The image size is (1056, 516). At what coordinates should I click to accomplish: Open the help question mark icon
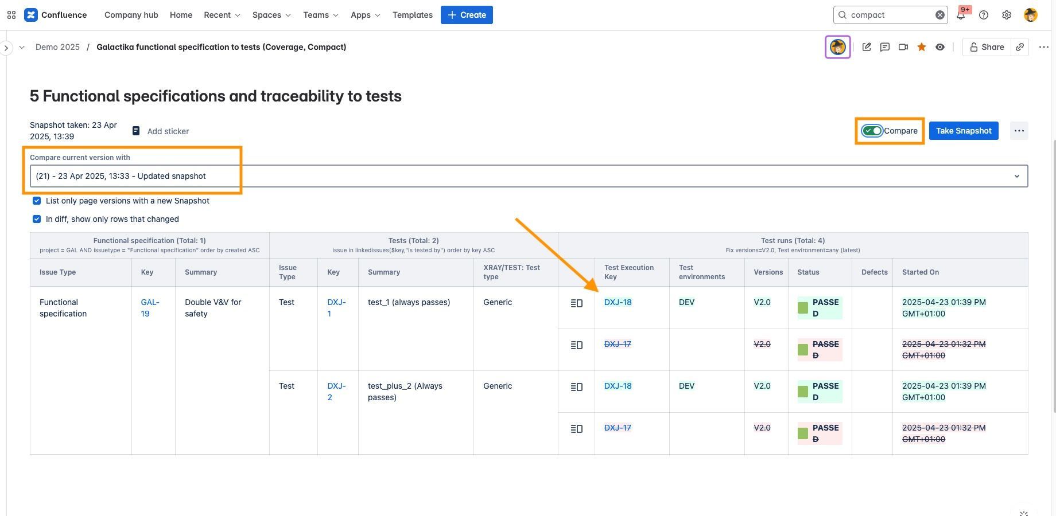click(984, 15)
